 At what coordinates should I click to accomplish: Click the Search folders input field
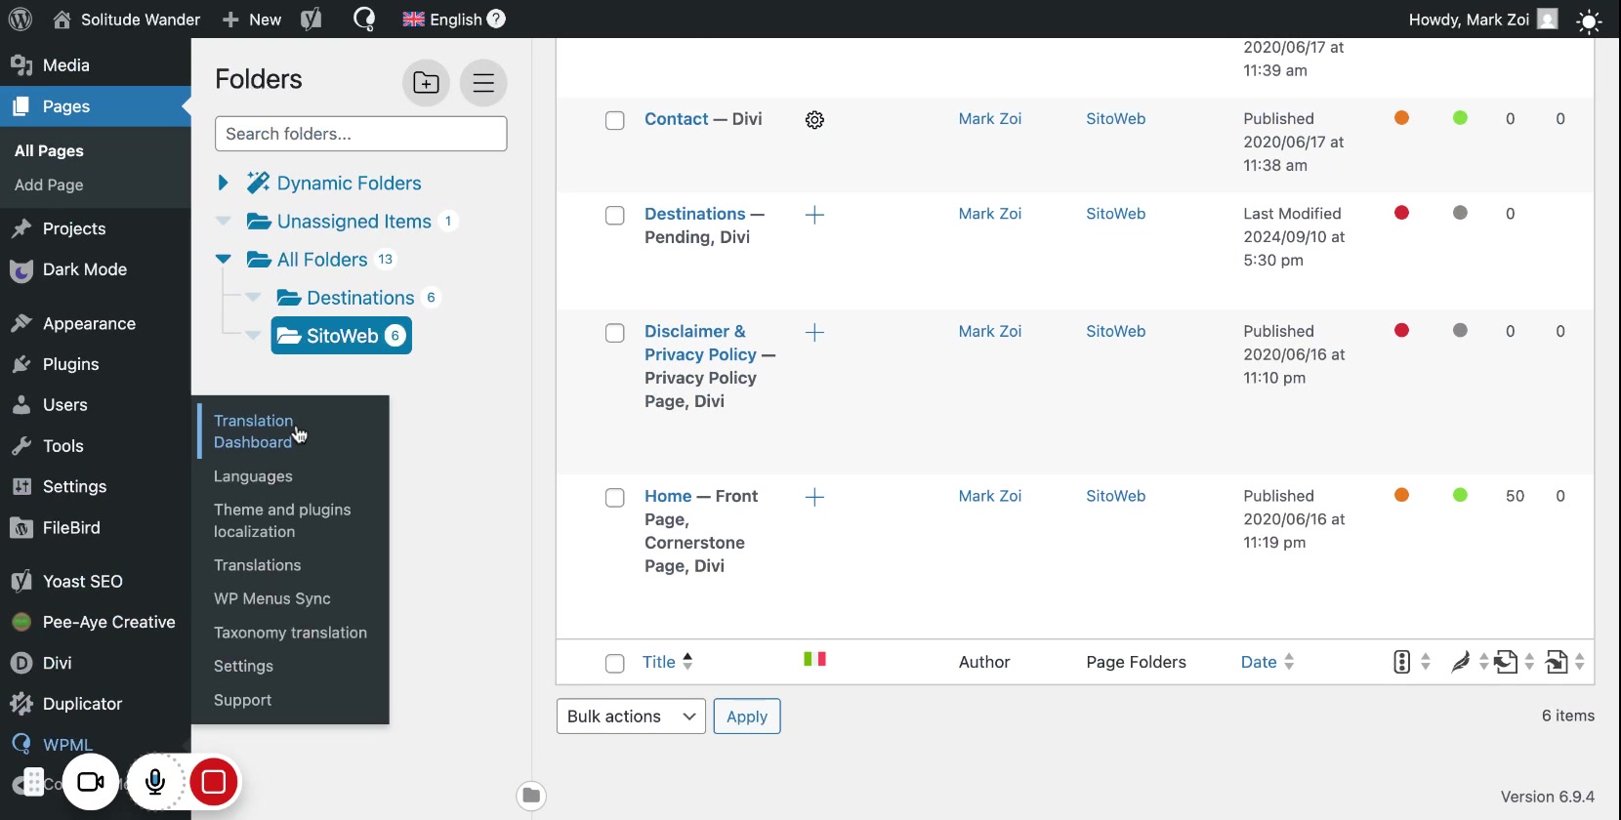tap(361, 134)
